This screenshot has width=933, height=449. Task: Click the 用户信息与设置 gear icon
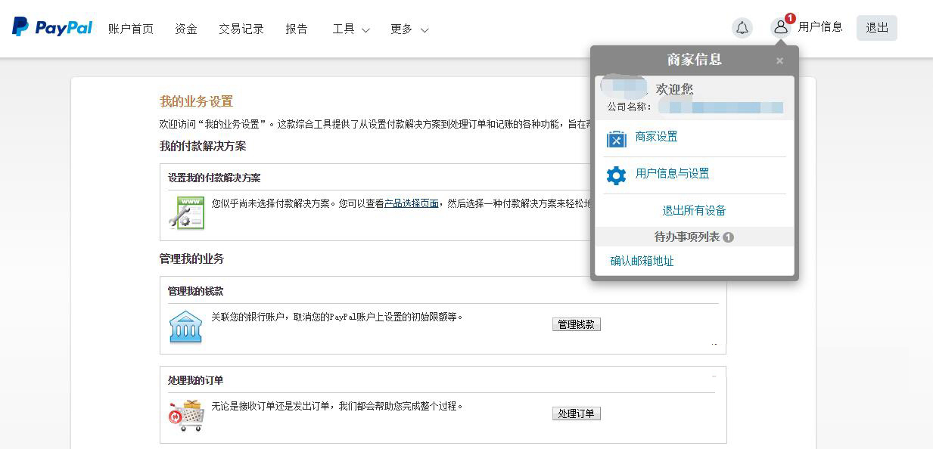pos(617,175)
